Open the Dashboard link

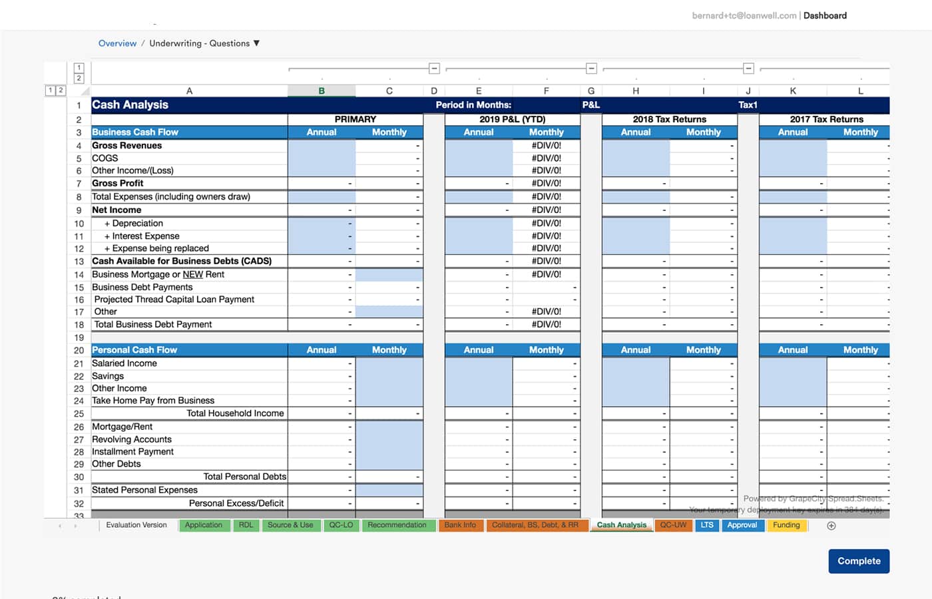pyautogui.click(x=825, y=15)
